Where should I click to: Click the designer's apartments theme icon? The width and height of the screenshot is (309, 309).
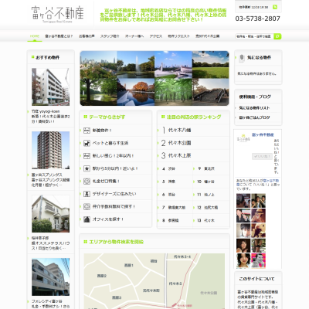[x=87, y=194]
